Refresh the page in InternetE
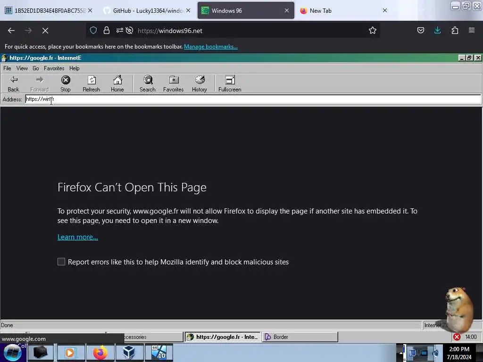 click(x=91, y=84)
